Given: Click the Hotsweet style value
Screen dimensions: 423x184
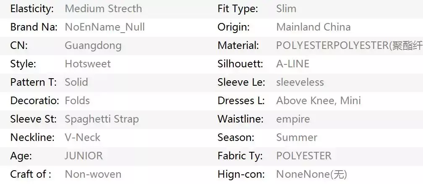Looking at the screenshot, I should (88, 64).
